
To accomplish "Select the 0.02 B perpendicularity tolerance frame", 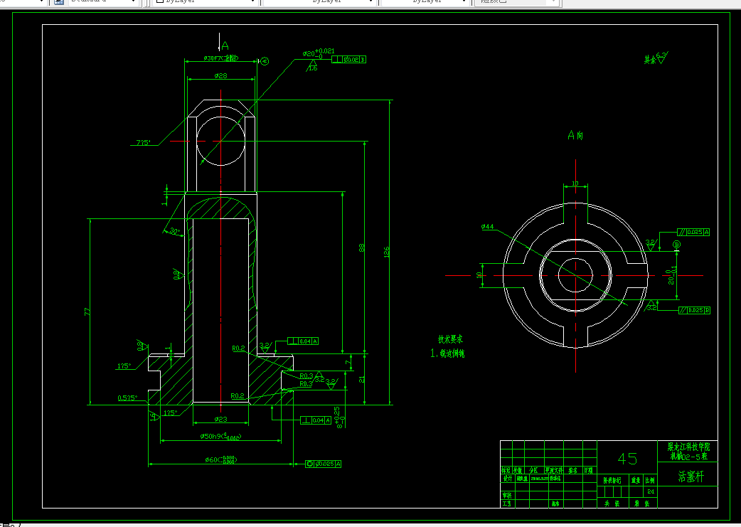I will (348, 60).
